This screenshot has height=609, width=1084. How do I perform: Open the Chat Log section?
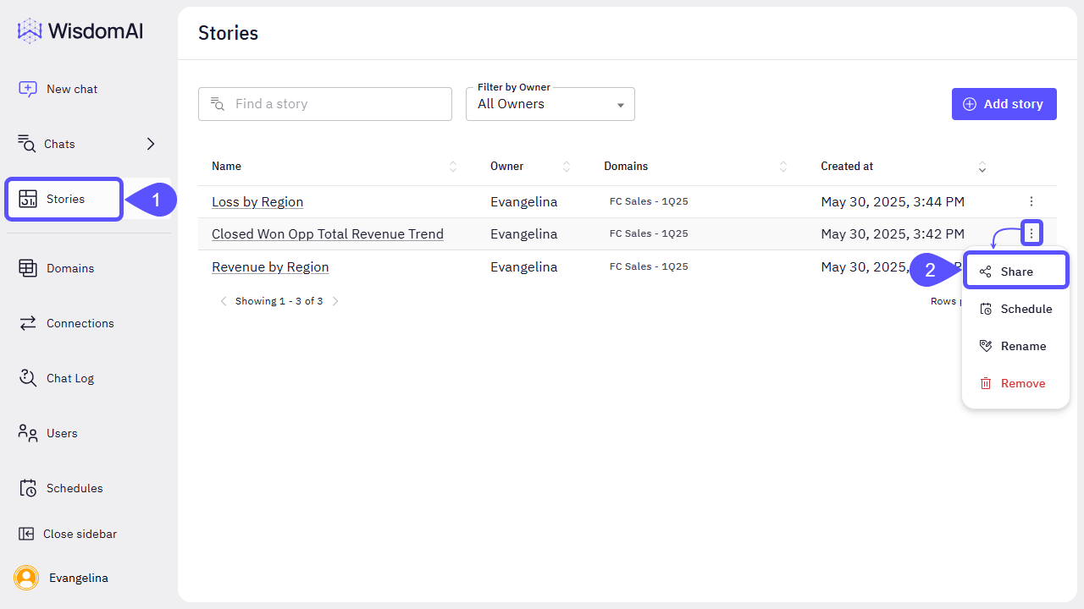click(56, 378)
